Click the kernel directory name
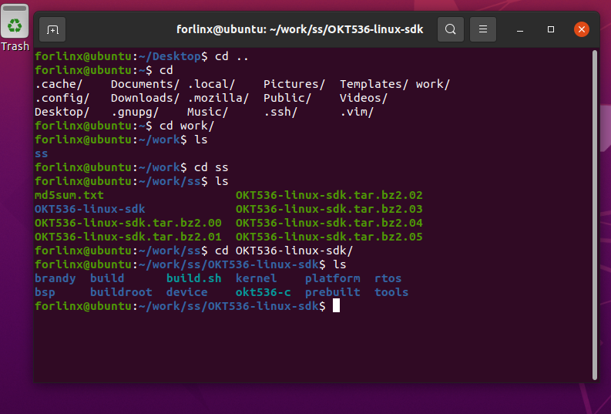The width and height of the screenshot is (611, 414). click(256, 278)
